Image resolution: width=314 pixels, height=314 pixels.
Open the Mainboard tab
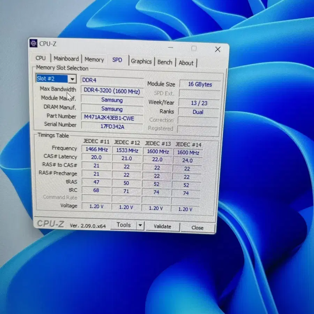tap(66, 59)
